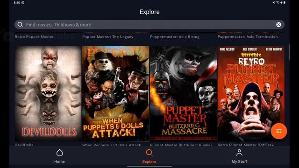Select Puppetmaster: Axis Rising title
The image size is (299, 168).
click(175, 37)
